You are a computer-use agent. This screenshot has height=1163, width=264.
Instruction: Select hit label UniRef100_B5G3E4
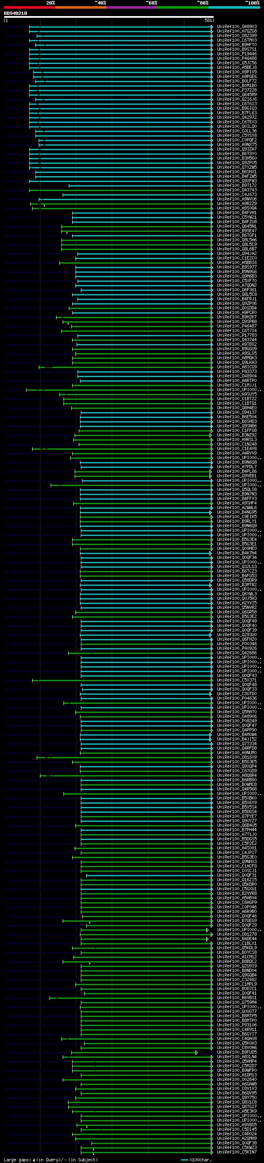pos(237,540)
